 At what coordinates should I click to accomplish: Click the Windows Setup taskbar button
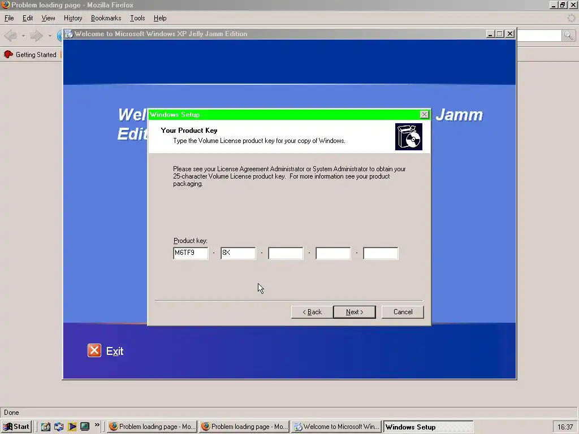pyautogui.click(x=429, y=427)
